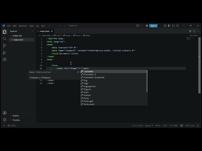Open the View menu
202x151 pixels.
pyautogui.click(x=32, y=26)
